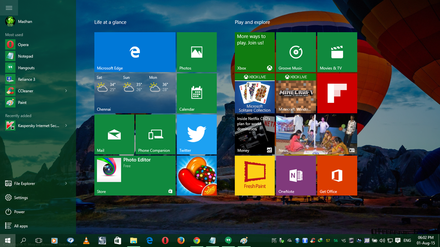Viewport: 440px width, 247px height.
Task: Open the Action Center notification icon
Action: click(x=398, y=240)
